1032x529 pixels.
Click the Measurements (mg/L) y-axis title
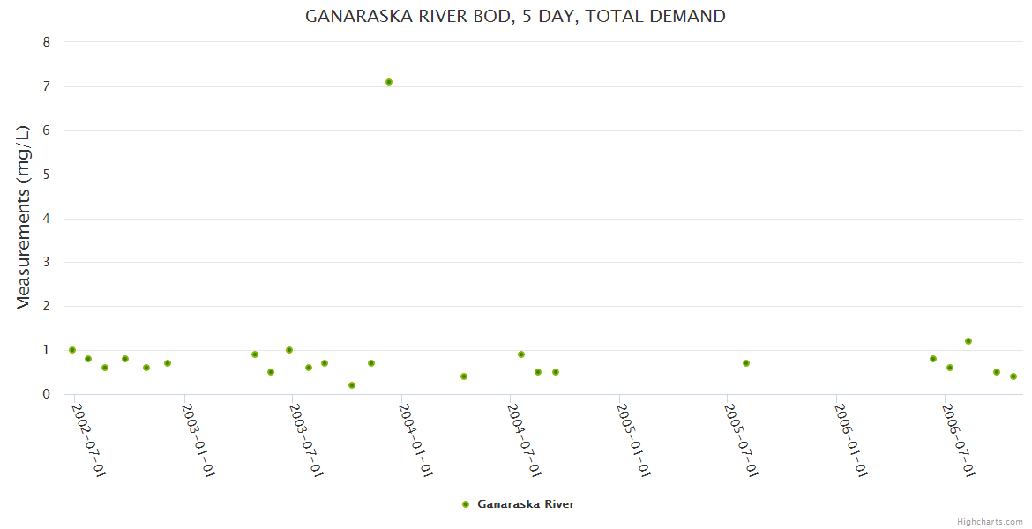24,217
